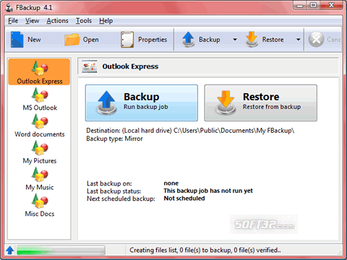The image size is (347, 260).
Task: Click the Restore toolbar label
Action: click(x=273, y=40)
